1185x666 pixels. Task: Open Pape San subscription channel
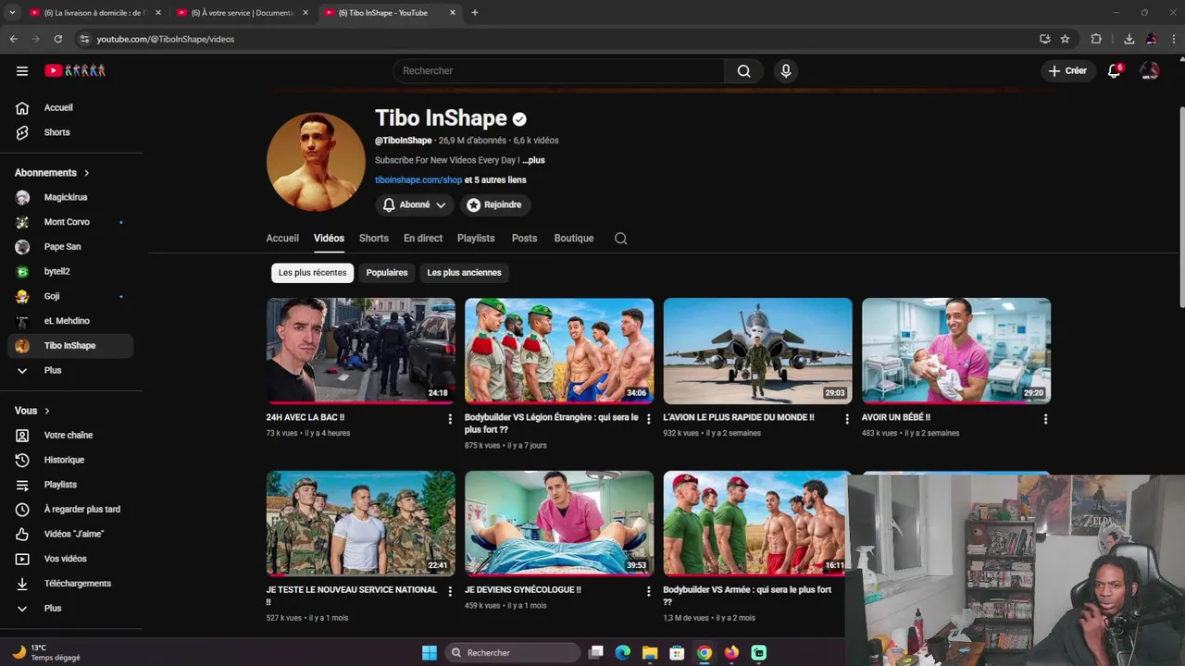pyautogui.click(x=70, y=247)
